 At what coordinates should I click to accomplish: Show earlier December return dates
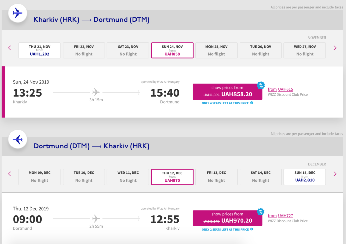pos(10,174)
